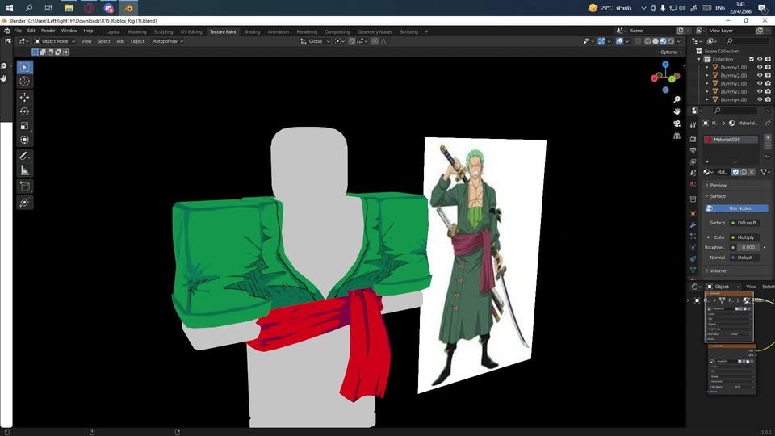
Task: Open the Modifier wrench properties tab
Action: coord(693,225)
